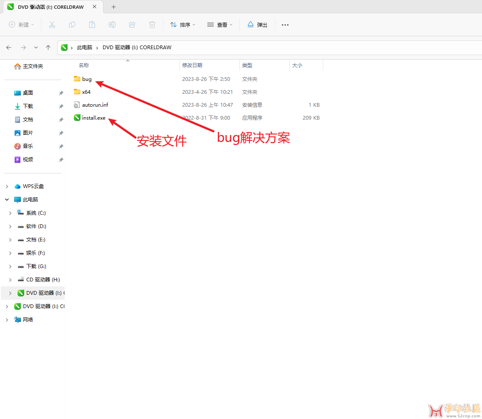Click the Delete trash icon
482x419 pixels.
coord(152,25)
